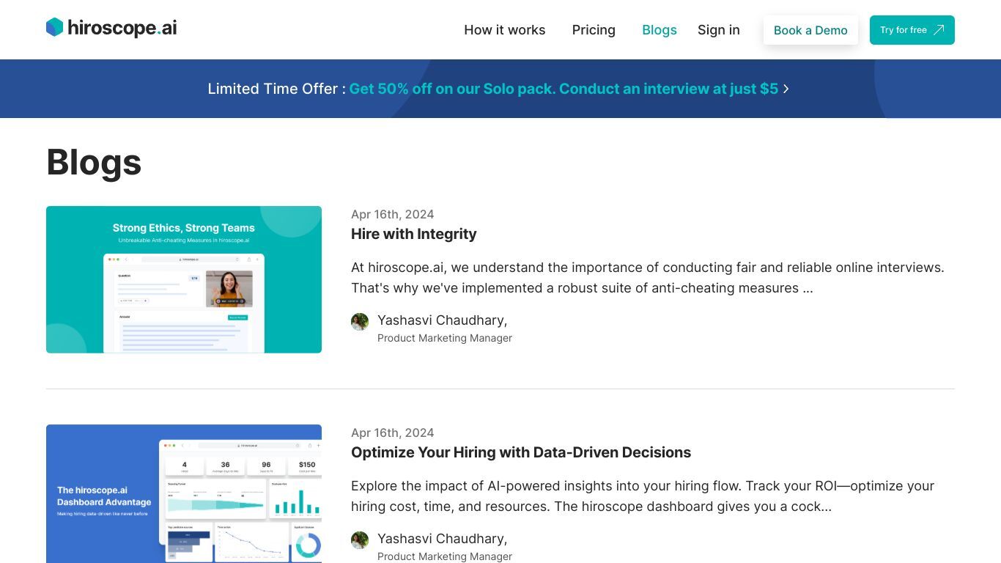Viewport: 1001px width, 563px height.
Task: Open the How it works page
Action: (x=505, y=30)
